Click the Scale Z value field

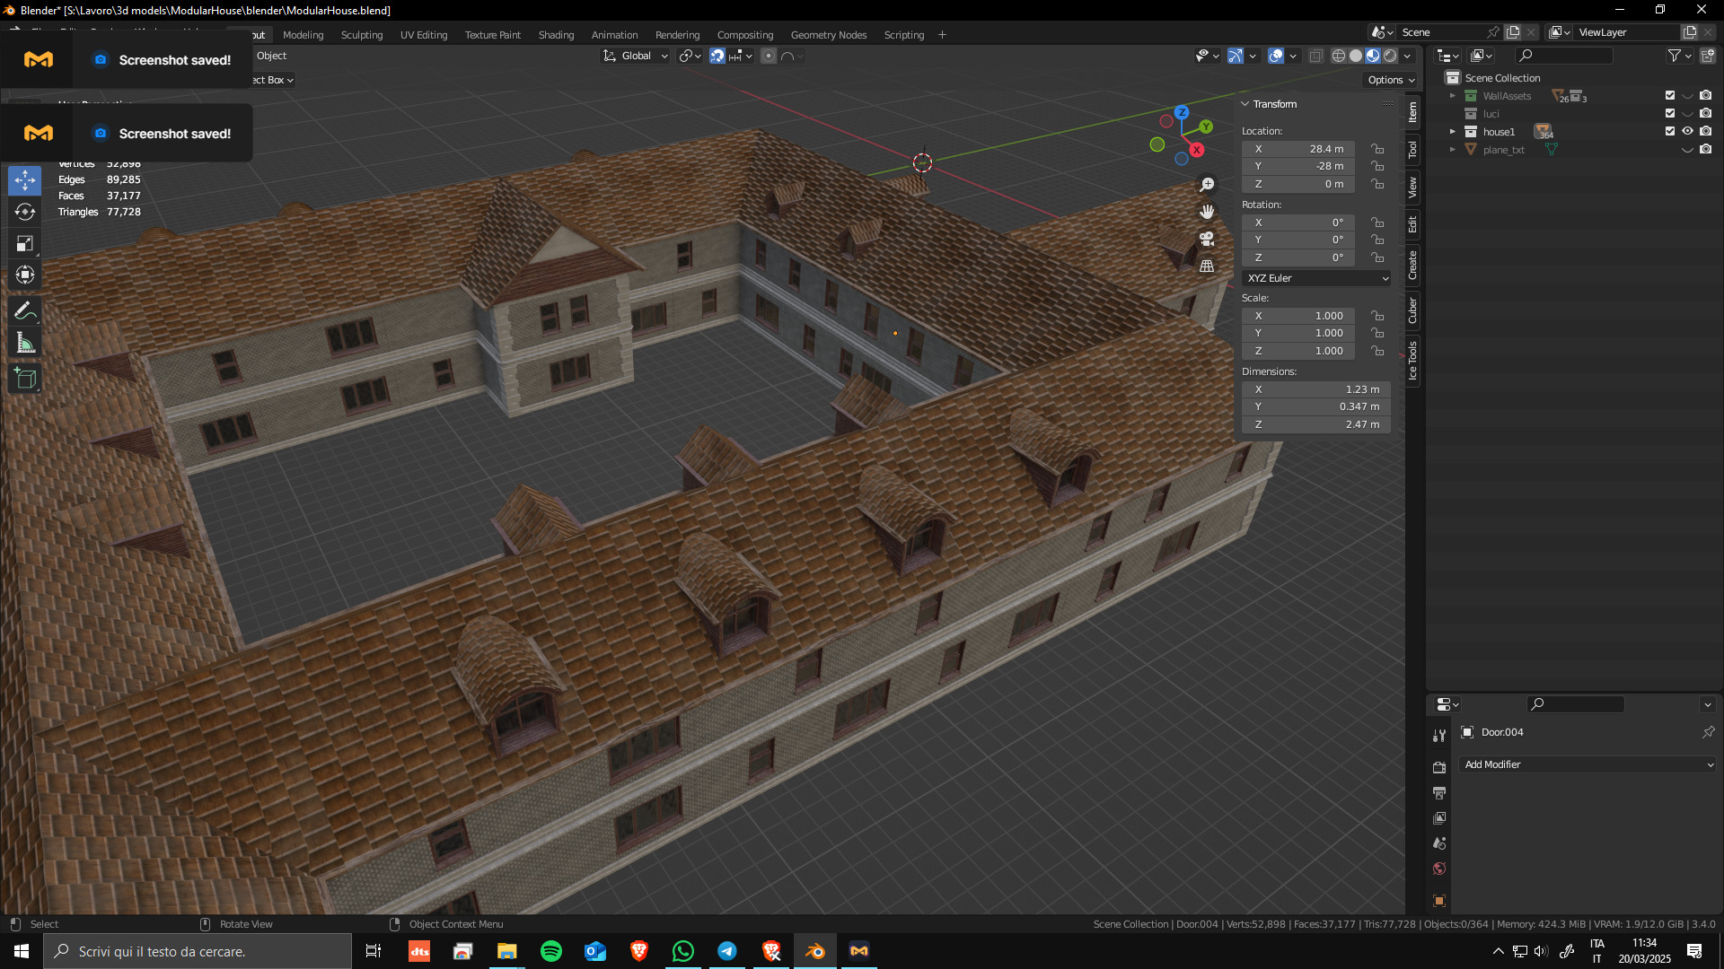click(1298, 351)
